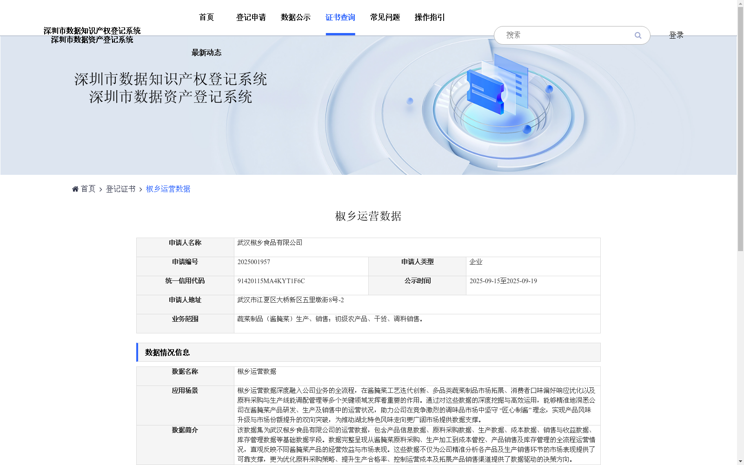Screen dimensions: 744x465
Task: Click the 登记证书 breadcrumb link
Action: pyautogui.click(x=121, y=189)
